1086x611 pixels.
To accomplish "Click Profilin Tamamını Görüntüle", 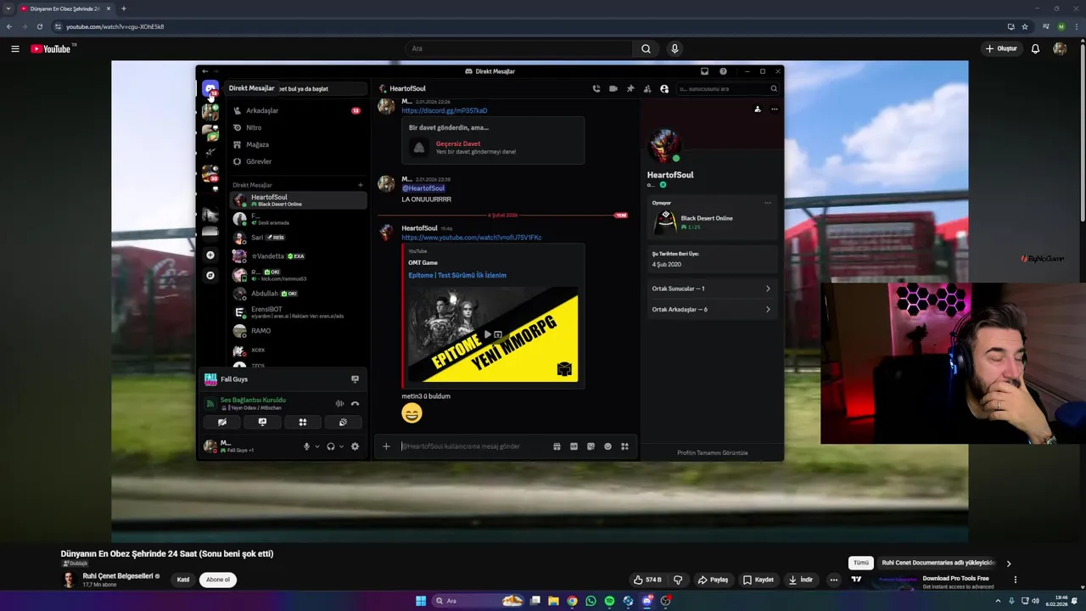I will coord(713,453).
